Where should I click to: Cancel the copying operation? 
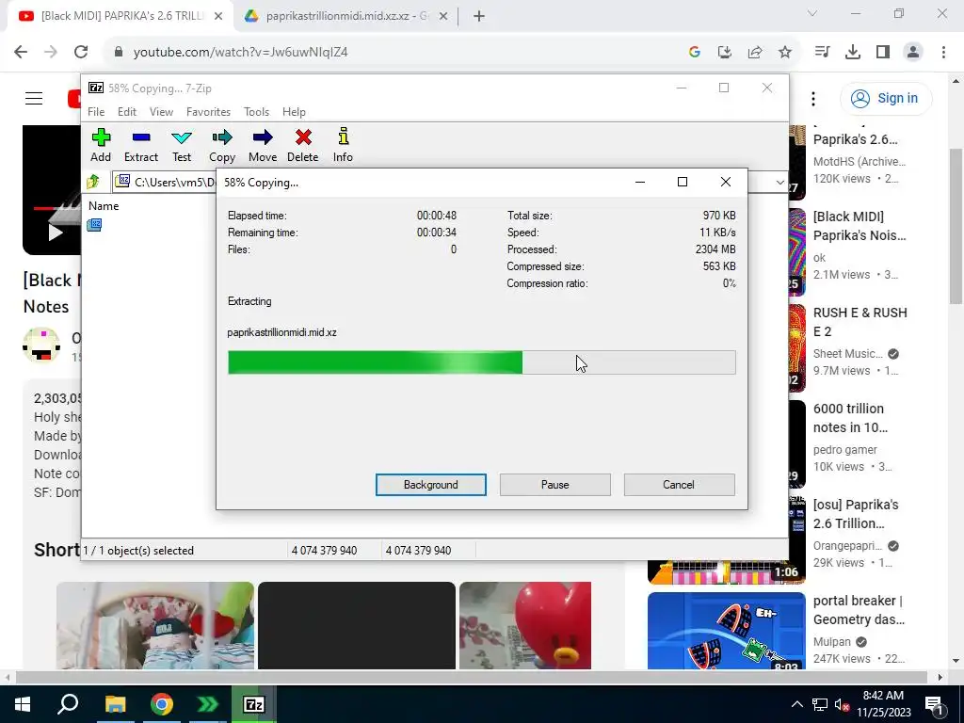tap(679, 485)
